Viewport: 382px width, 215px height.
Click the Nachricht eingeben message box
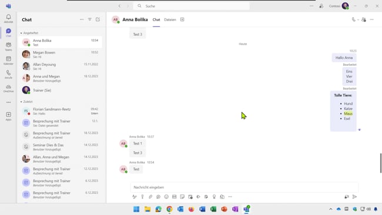coord(244,187)
